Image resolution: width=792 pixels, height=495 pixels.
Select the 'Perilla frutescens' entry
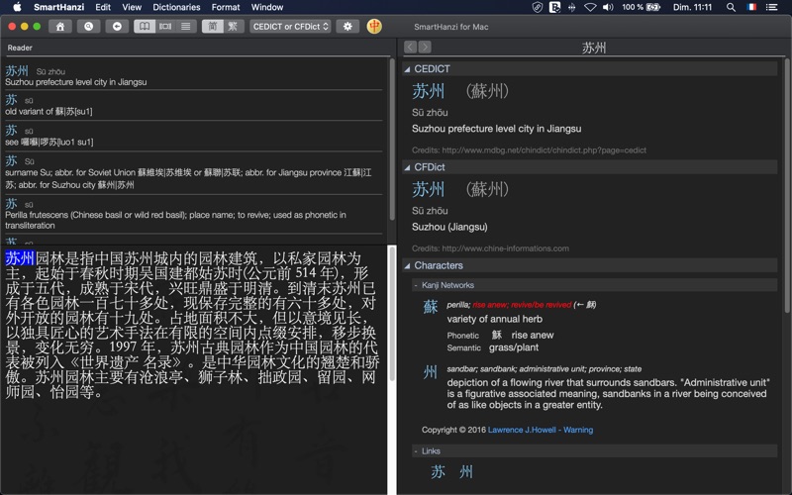[x=193, y=214]
